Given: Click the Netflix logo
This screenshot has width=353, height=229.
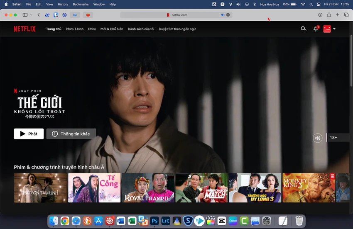Looking at the screenshot, I should [25, 29].
